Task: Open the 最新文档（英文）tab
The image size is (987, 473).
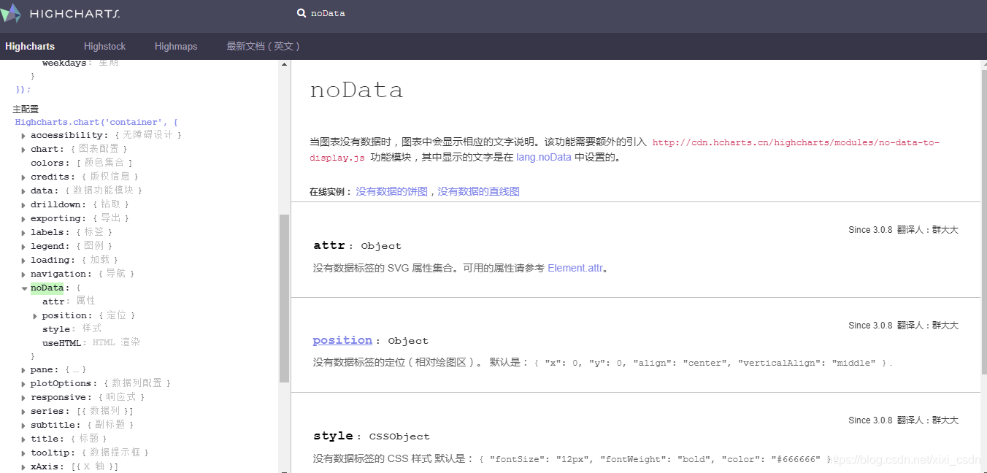Action: pyautogui.click(x=263, y=46)
